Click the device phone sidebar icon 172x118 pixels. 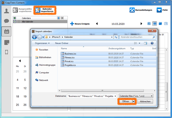(x=6, y=52)
